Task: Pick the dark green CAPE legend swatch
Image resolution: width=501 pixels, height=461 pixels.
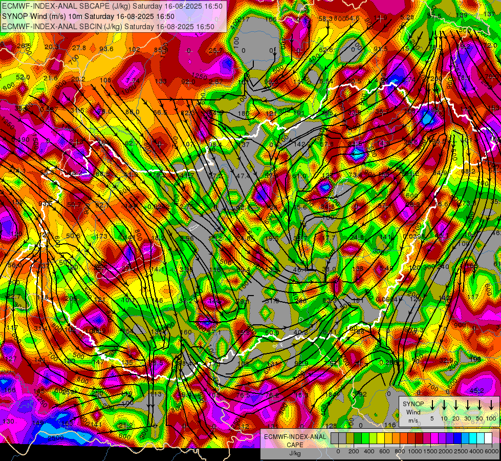Action: [358, 438]
